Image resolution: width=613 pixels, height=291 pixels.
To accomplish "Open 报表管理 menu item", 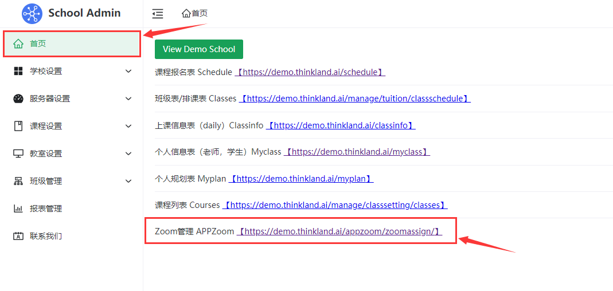I will click(46, 209).
